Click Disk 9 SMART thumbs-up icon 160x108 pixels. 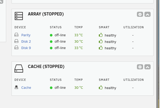(x=101, y=48)
